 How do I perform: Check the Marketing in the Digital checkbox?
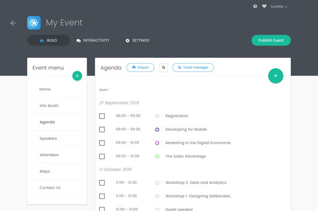pos(102,143)
